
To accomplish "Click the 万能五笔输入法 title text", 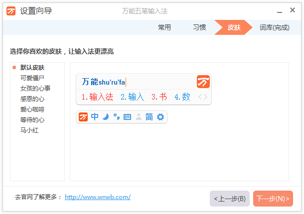I will tap(145, 11).
